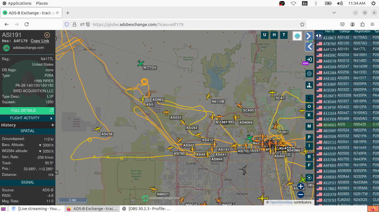The image size is (379, 212).
Task: Click the tracking protection shield icon
Action: [x=67, y=24]
